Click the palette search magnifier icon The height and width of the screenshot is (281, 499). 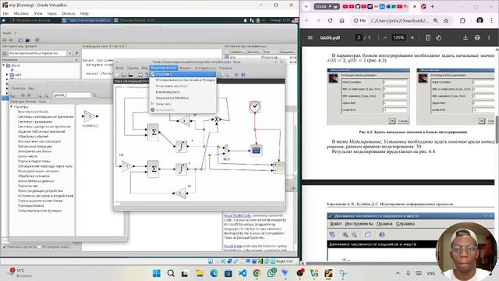(94, 95)
